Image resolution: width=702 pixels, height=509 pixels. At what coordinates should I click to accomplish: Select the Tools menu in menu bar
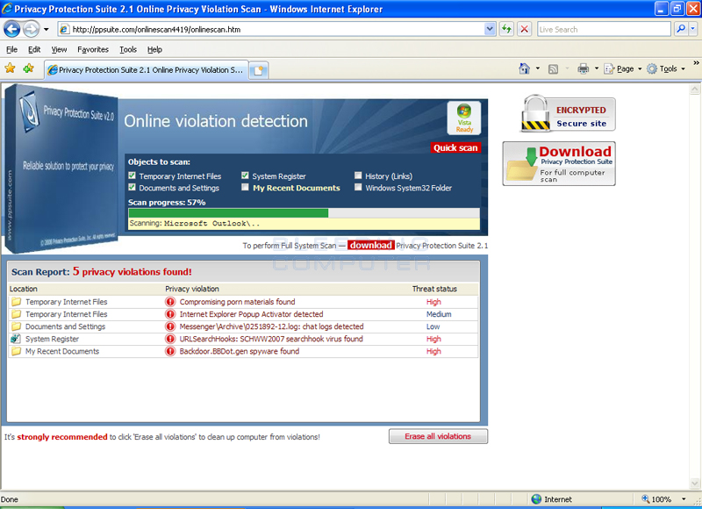(x=128, y=49)
